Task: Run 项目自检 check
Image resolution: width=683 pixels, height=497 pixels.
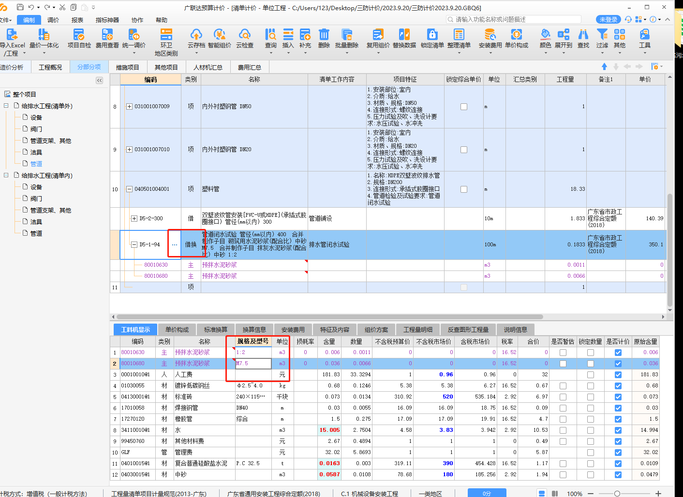Action: click(79, 39)
